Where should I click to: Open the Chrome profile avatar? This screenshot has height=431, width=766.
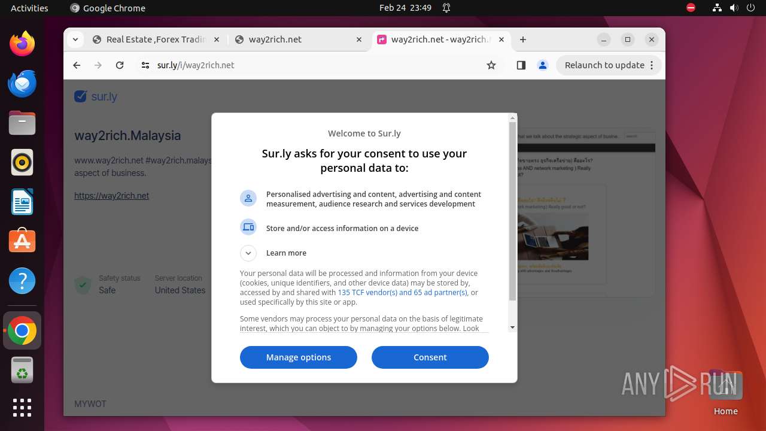pyautogui.click(x=543, y=65)
